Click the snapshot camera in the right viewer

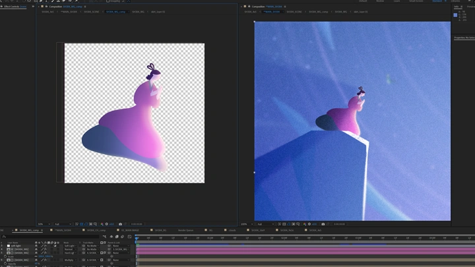point(323,224)
